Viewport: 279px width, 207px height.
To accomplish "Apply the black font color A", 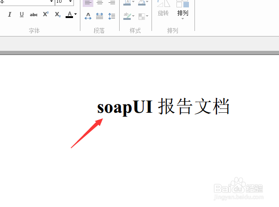I will click(x=69, y=15).
